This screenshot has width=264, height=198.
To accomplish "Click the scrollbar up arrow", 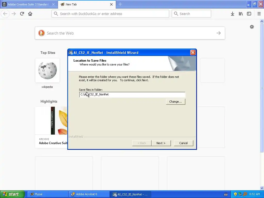I will (262, 21).
